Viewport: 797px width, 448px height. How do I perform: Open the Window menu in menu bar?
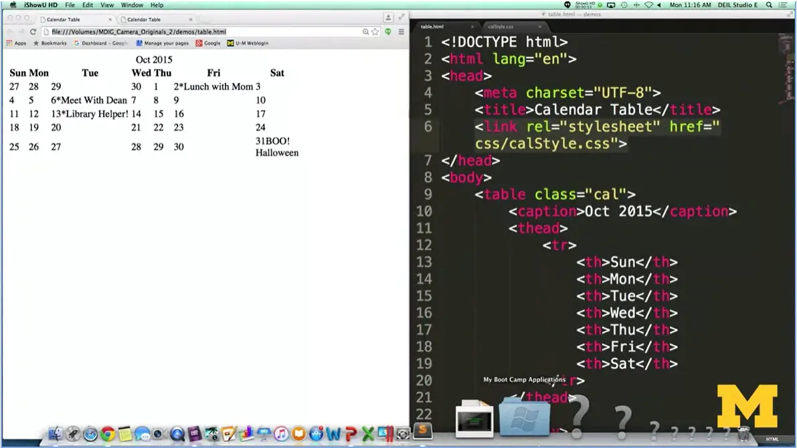point(132,5)
